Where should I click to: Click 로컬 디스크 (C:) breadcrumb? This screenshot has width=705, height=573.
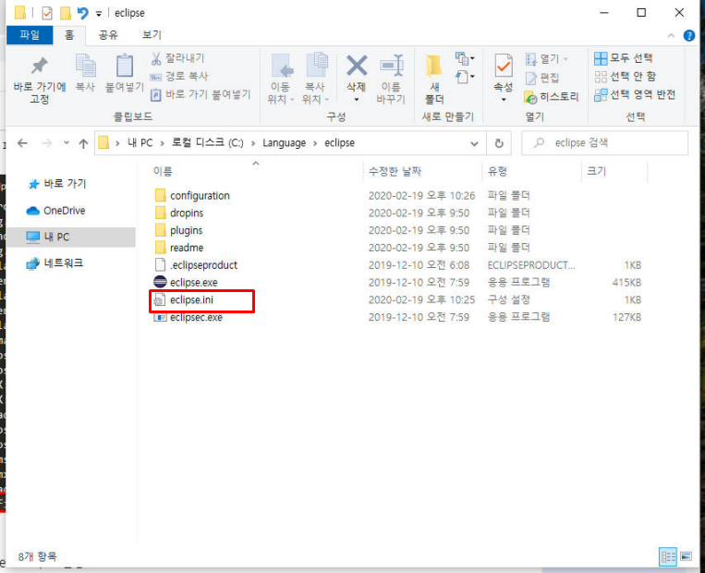207,143
